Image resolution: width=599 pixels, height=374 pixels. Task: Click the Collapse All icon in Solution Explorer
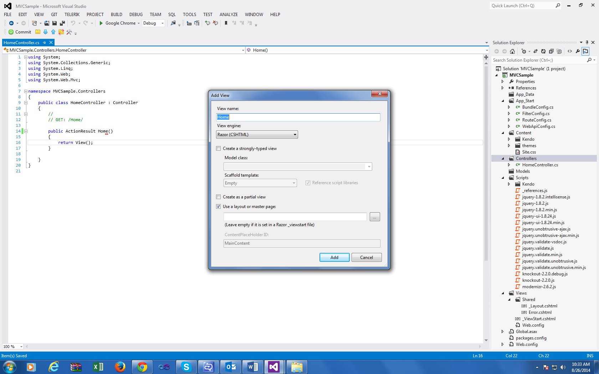551,51
